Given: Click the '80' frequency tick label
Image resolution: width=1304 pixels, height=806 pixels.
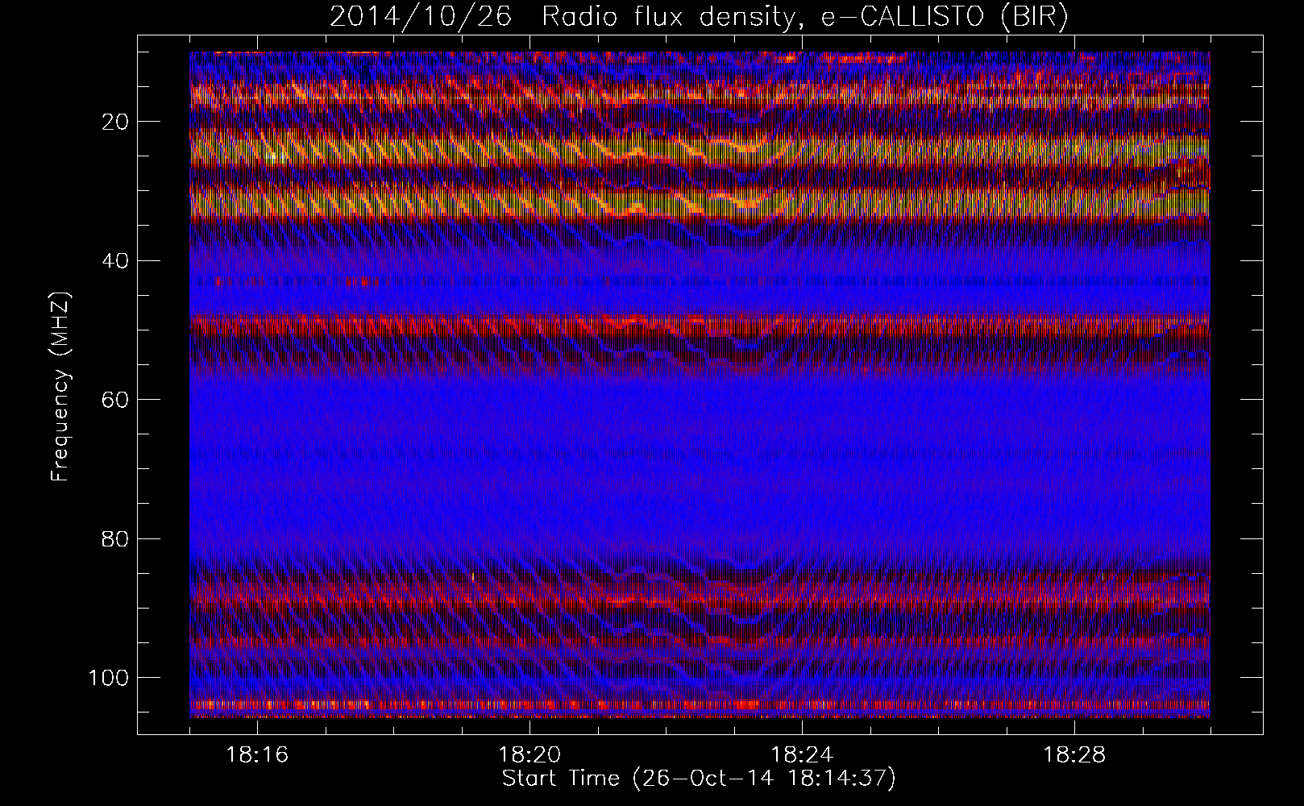Looking at the screenshot, I should (x=114, y=538).
